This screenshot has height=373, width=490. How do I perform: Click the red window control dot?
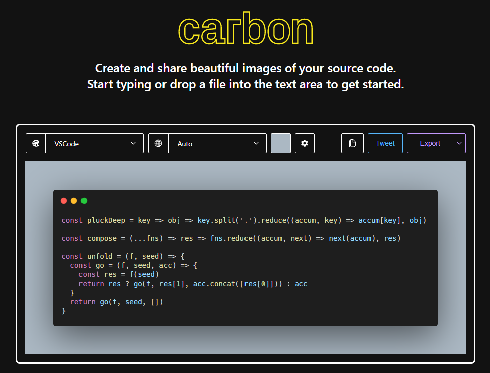(64, 201)
